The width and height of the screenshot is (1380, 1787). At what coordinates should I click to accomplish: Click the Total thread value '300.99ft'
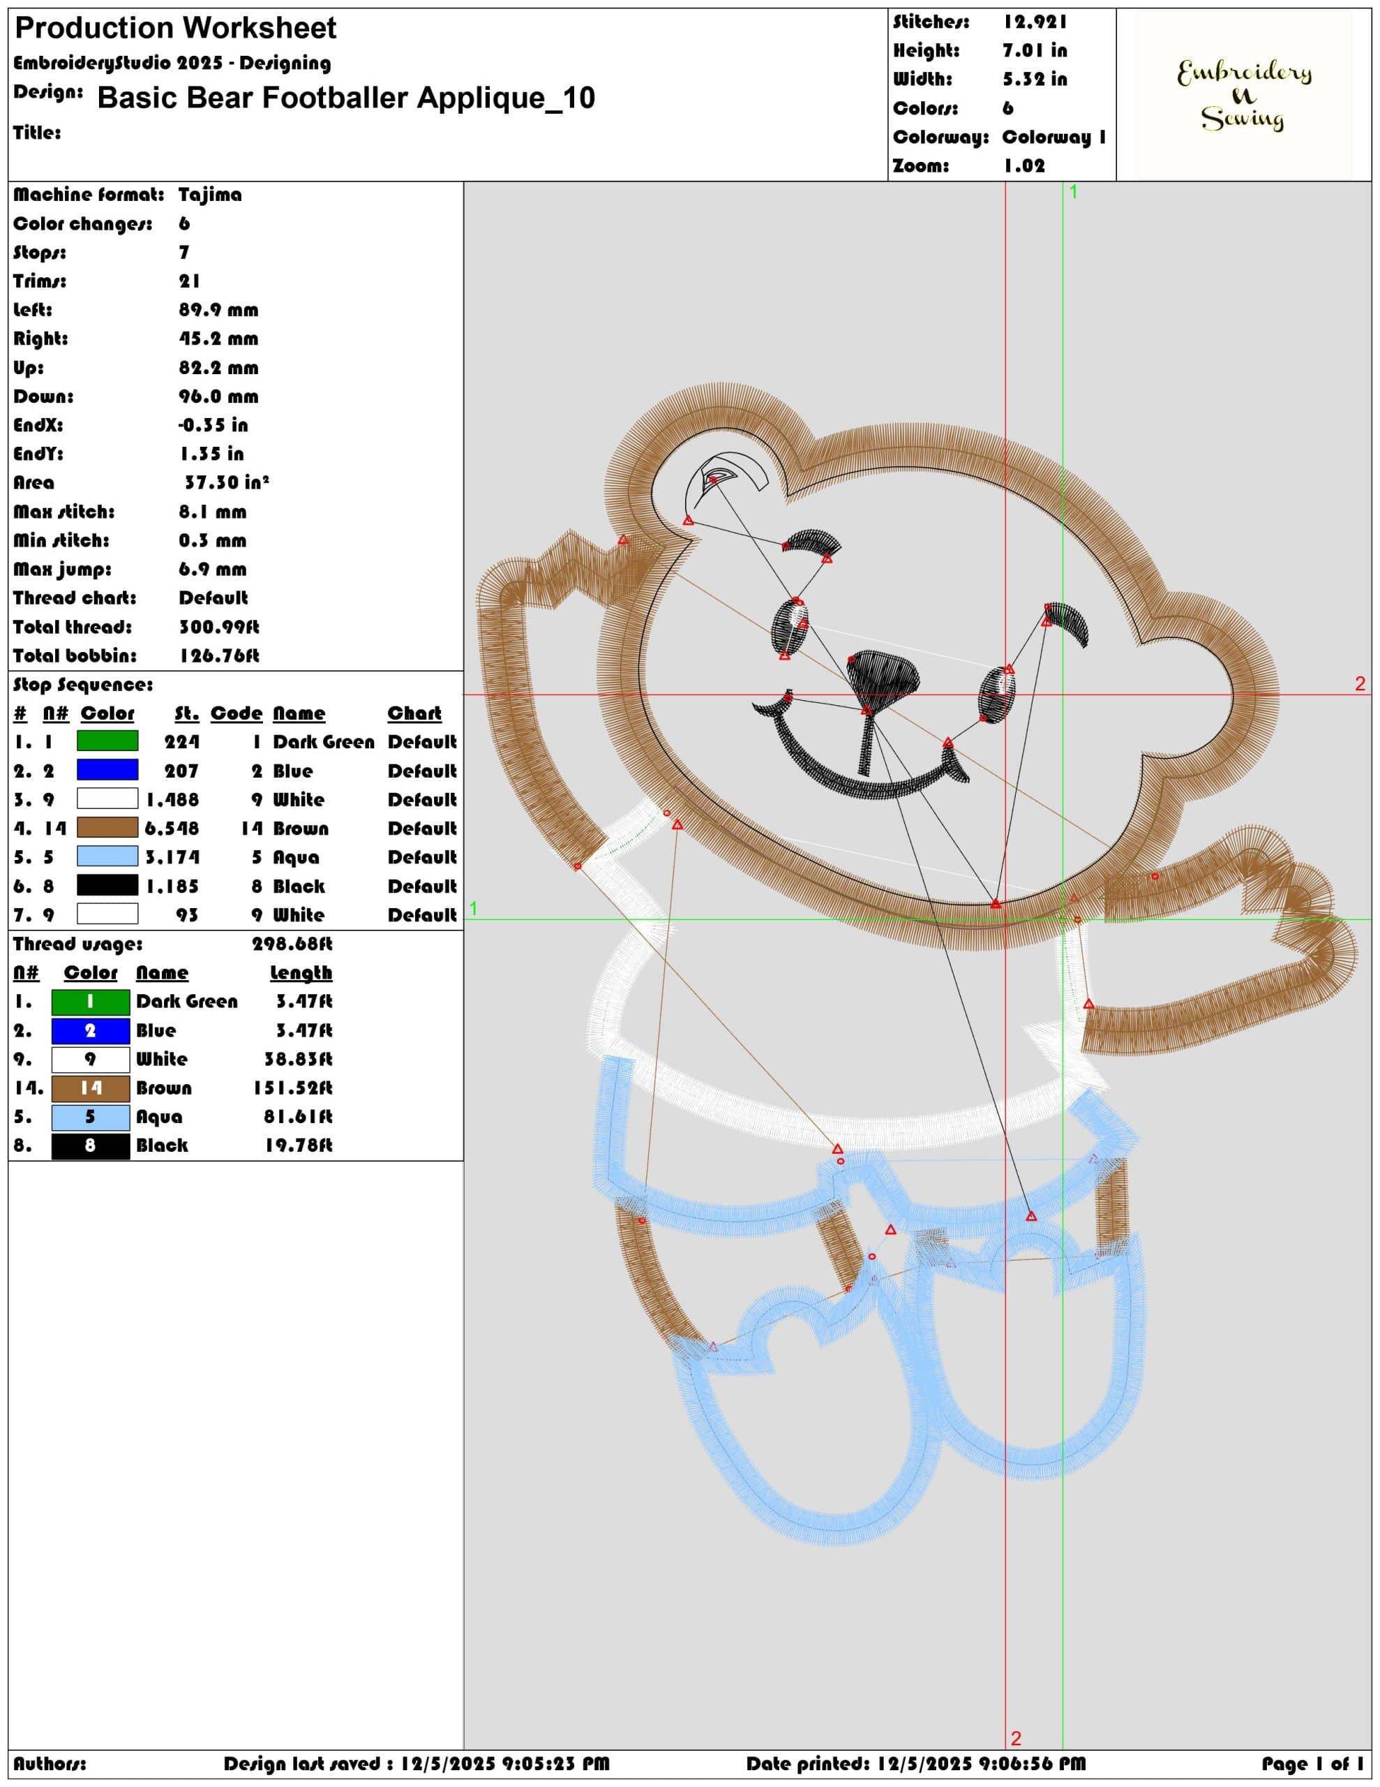pos(219,628)
